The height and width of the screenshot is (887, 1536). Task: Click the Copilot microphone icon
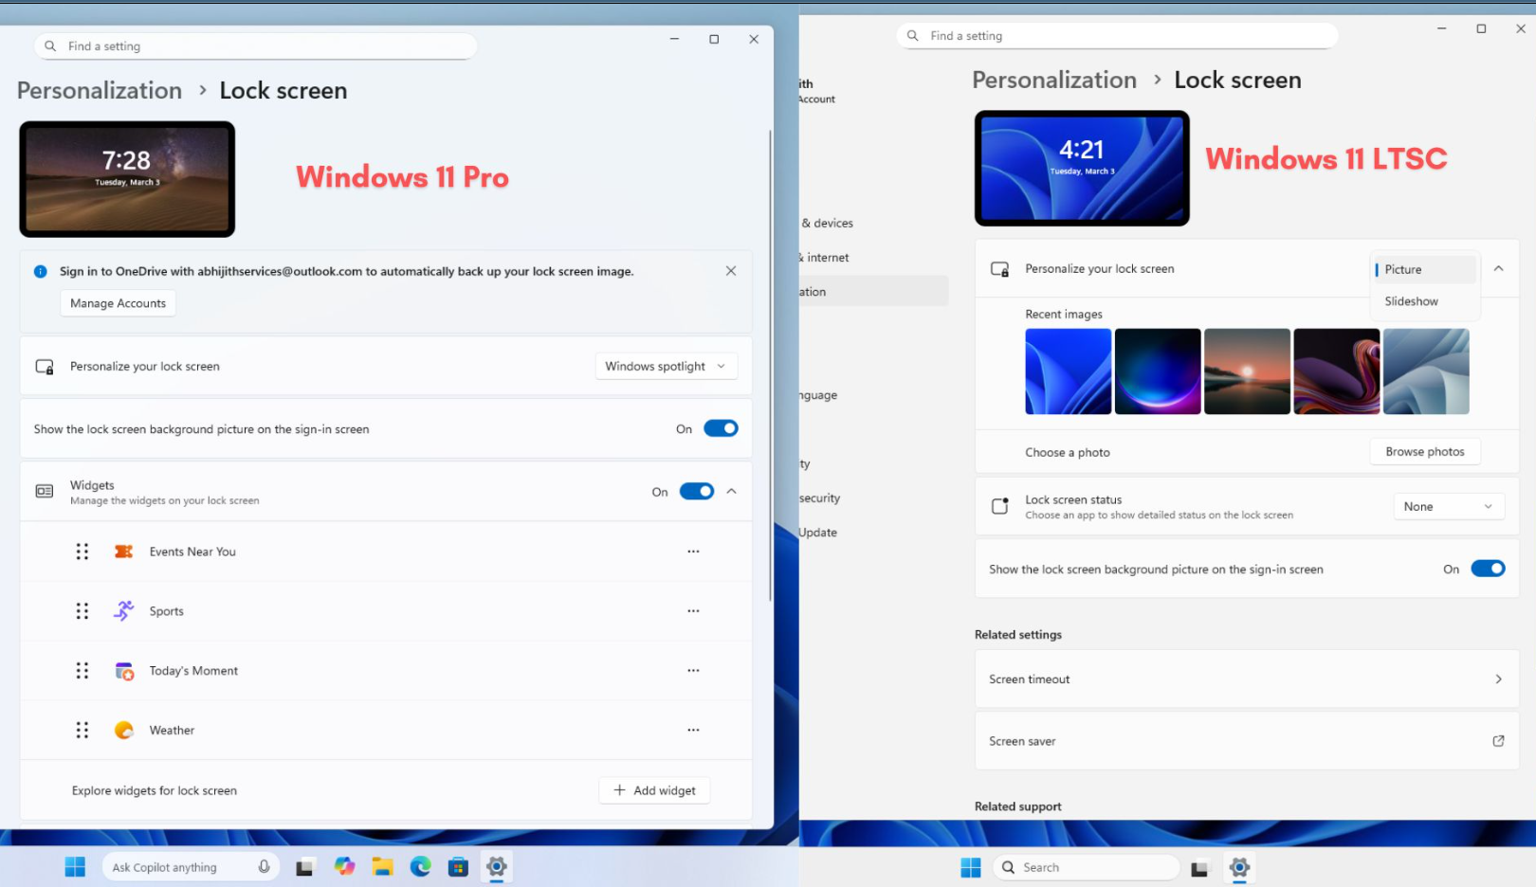tap(264, 867)
